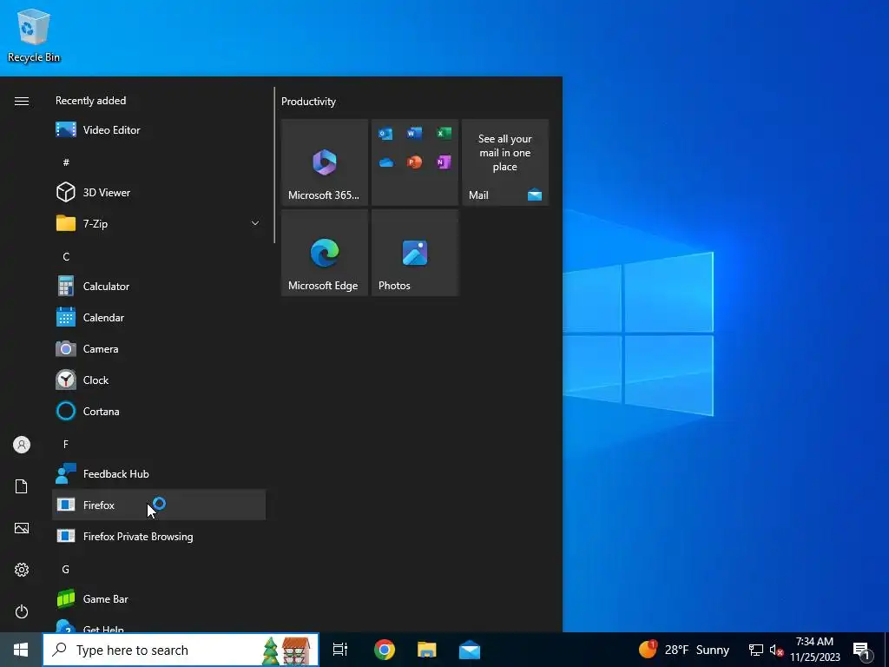
Task: Click the '#' letter group header
Action: (66, 162)
